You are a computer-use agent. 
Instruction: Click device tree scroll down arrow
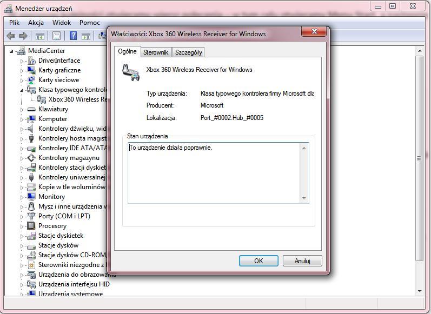420,291
